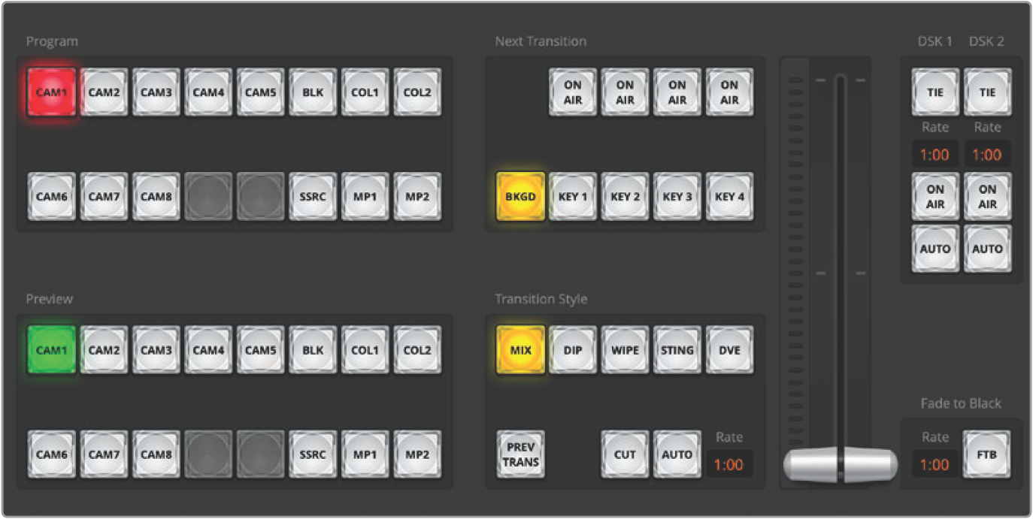Click the Fade to Black rate field

point(935,465)
